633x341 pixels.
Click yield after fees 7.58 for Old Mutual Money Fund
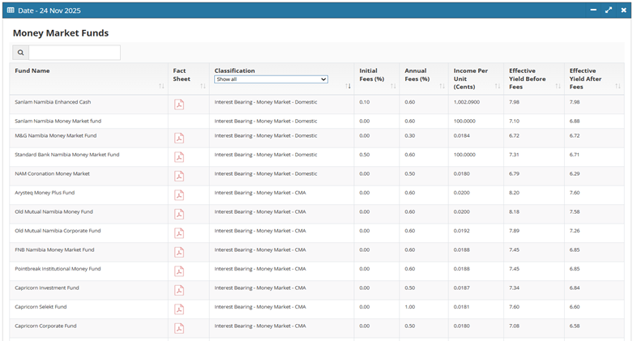tap(575, 211)
